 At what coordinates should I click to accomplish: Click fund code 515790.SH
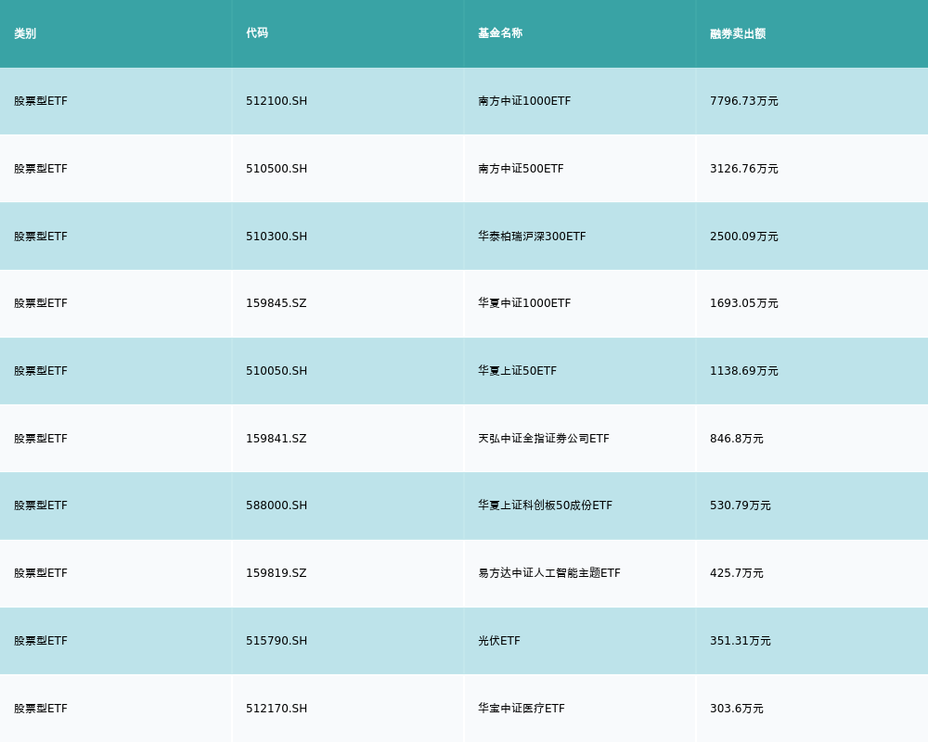[x=277, y=641]
